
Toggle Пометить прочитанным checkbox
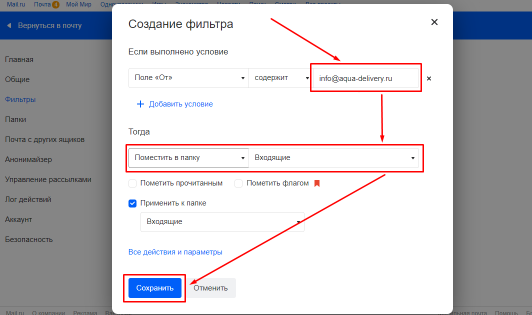click(x=132, y=183)
